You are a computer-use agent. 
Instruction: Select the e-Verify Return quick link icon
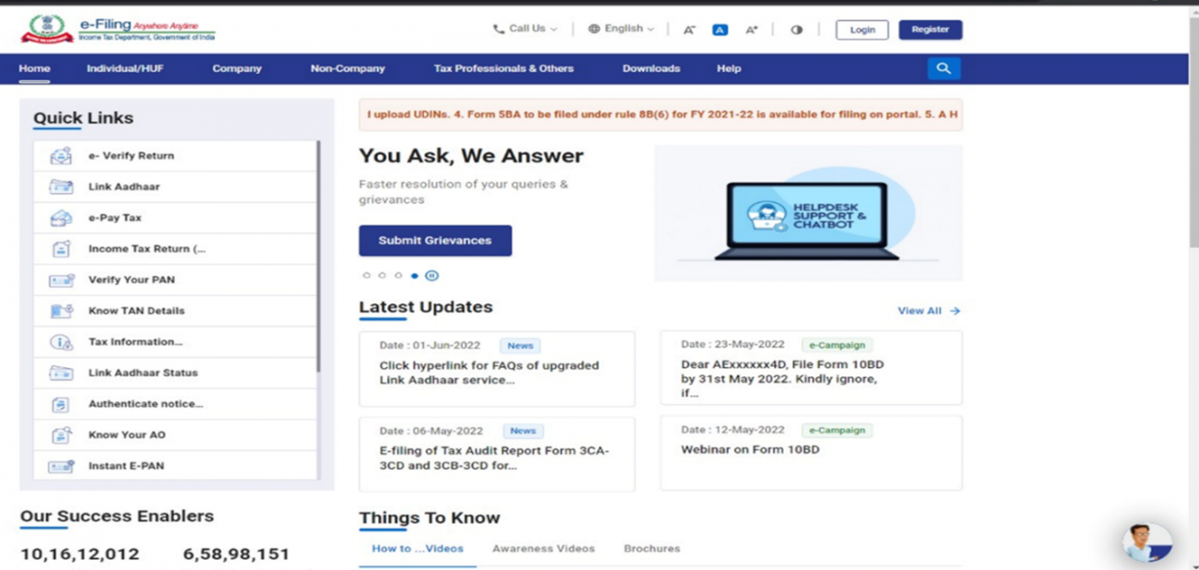pyautogui.click(x=61, y=156)
